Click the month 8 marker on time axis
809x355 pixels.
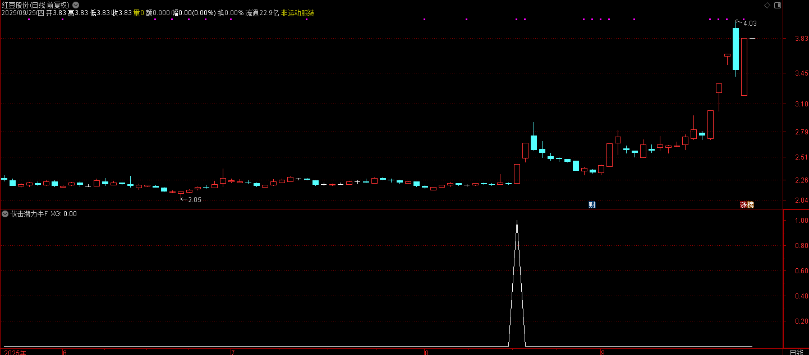tap(427, 353)
